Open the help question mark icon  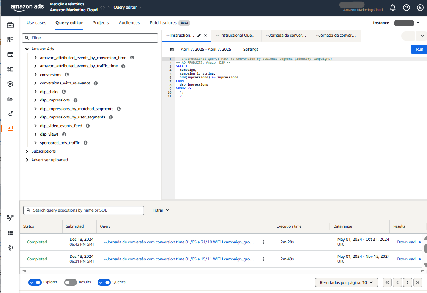click(x=406, y=8)
